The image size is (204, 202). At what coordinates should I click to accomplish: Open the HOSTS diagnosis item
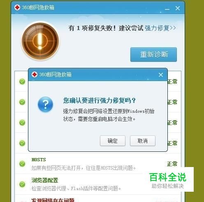coord(98,164)
